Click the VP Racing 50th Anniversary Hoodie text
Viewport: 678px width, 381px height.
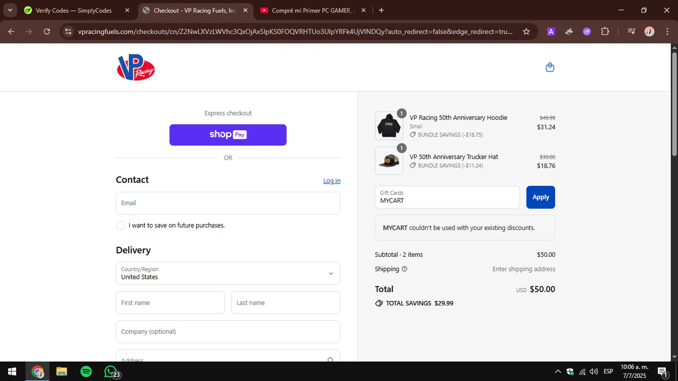[458, 118]
